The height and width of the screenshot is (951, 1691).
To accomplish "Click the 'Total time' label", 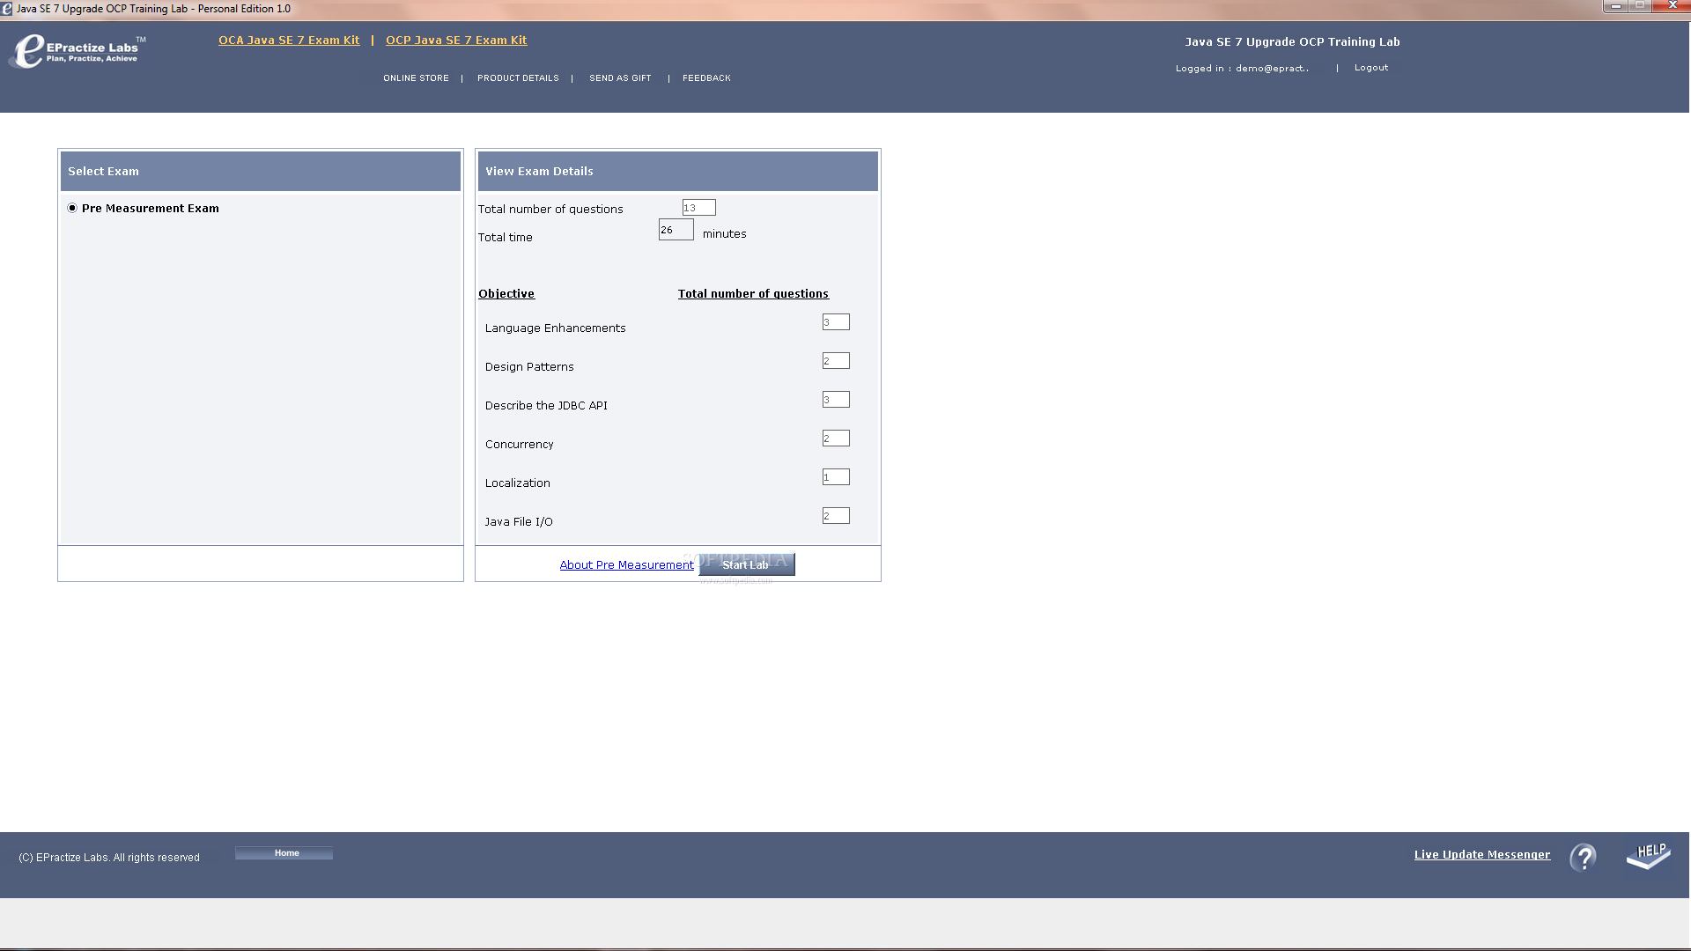I will [x=505, y=238].
